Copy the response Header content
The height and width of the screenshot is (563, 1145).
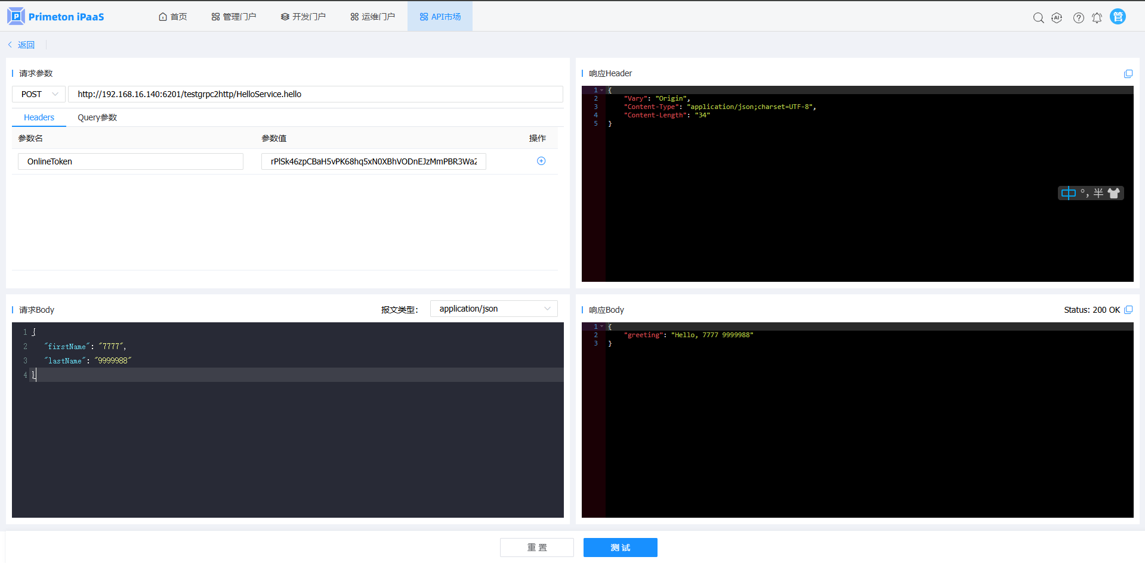point(1128,74)
